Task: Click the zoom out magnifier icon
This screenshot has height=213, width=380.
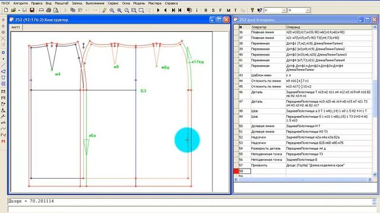Action: (x=112, y=10)
